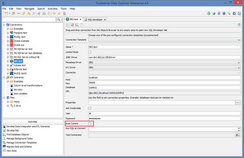Click the Password field

[x=165, y=118]
